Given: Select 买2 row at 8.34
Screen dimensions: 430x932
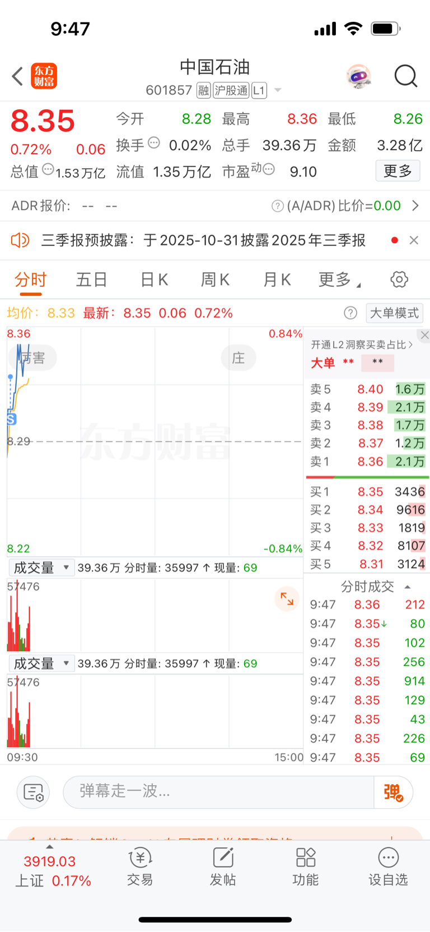Looking at the screenshot, I should (367, 509).
